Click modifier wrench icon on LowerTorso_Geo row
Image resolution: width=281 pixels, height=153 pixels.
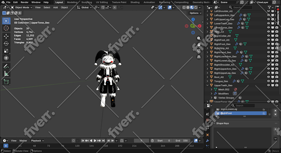click(x=239, y=28)
